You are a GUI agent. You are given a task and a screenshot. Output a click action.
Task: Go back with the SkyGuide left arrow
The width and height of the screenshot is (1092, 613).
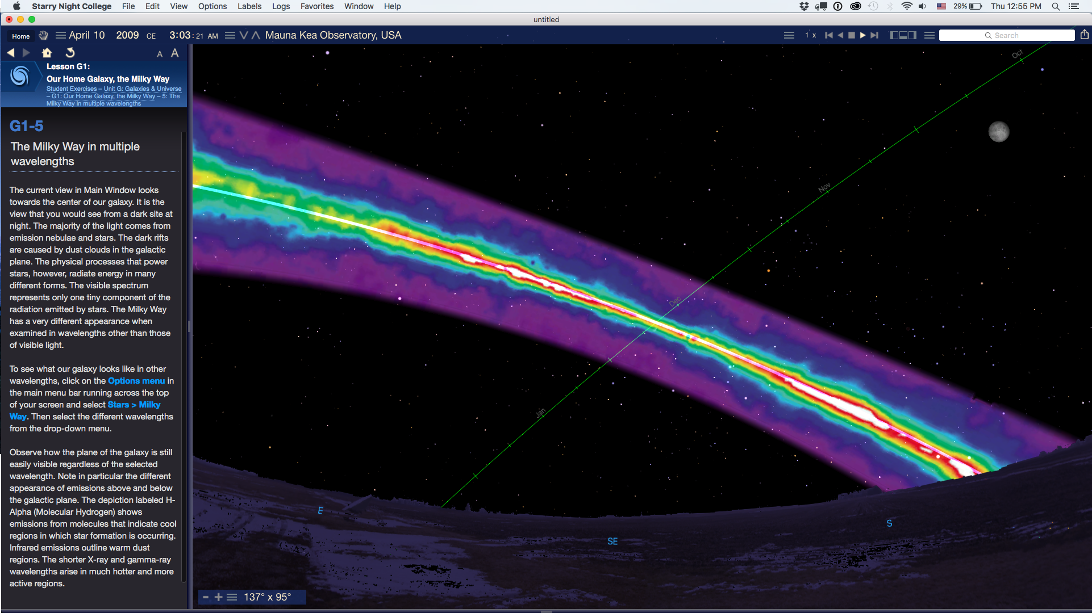pyautogui.click(x=11, y=53)
